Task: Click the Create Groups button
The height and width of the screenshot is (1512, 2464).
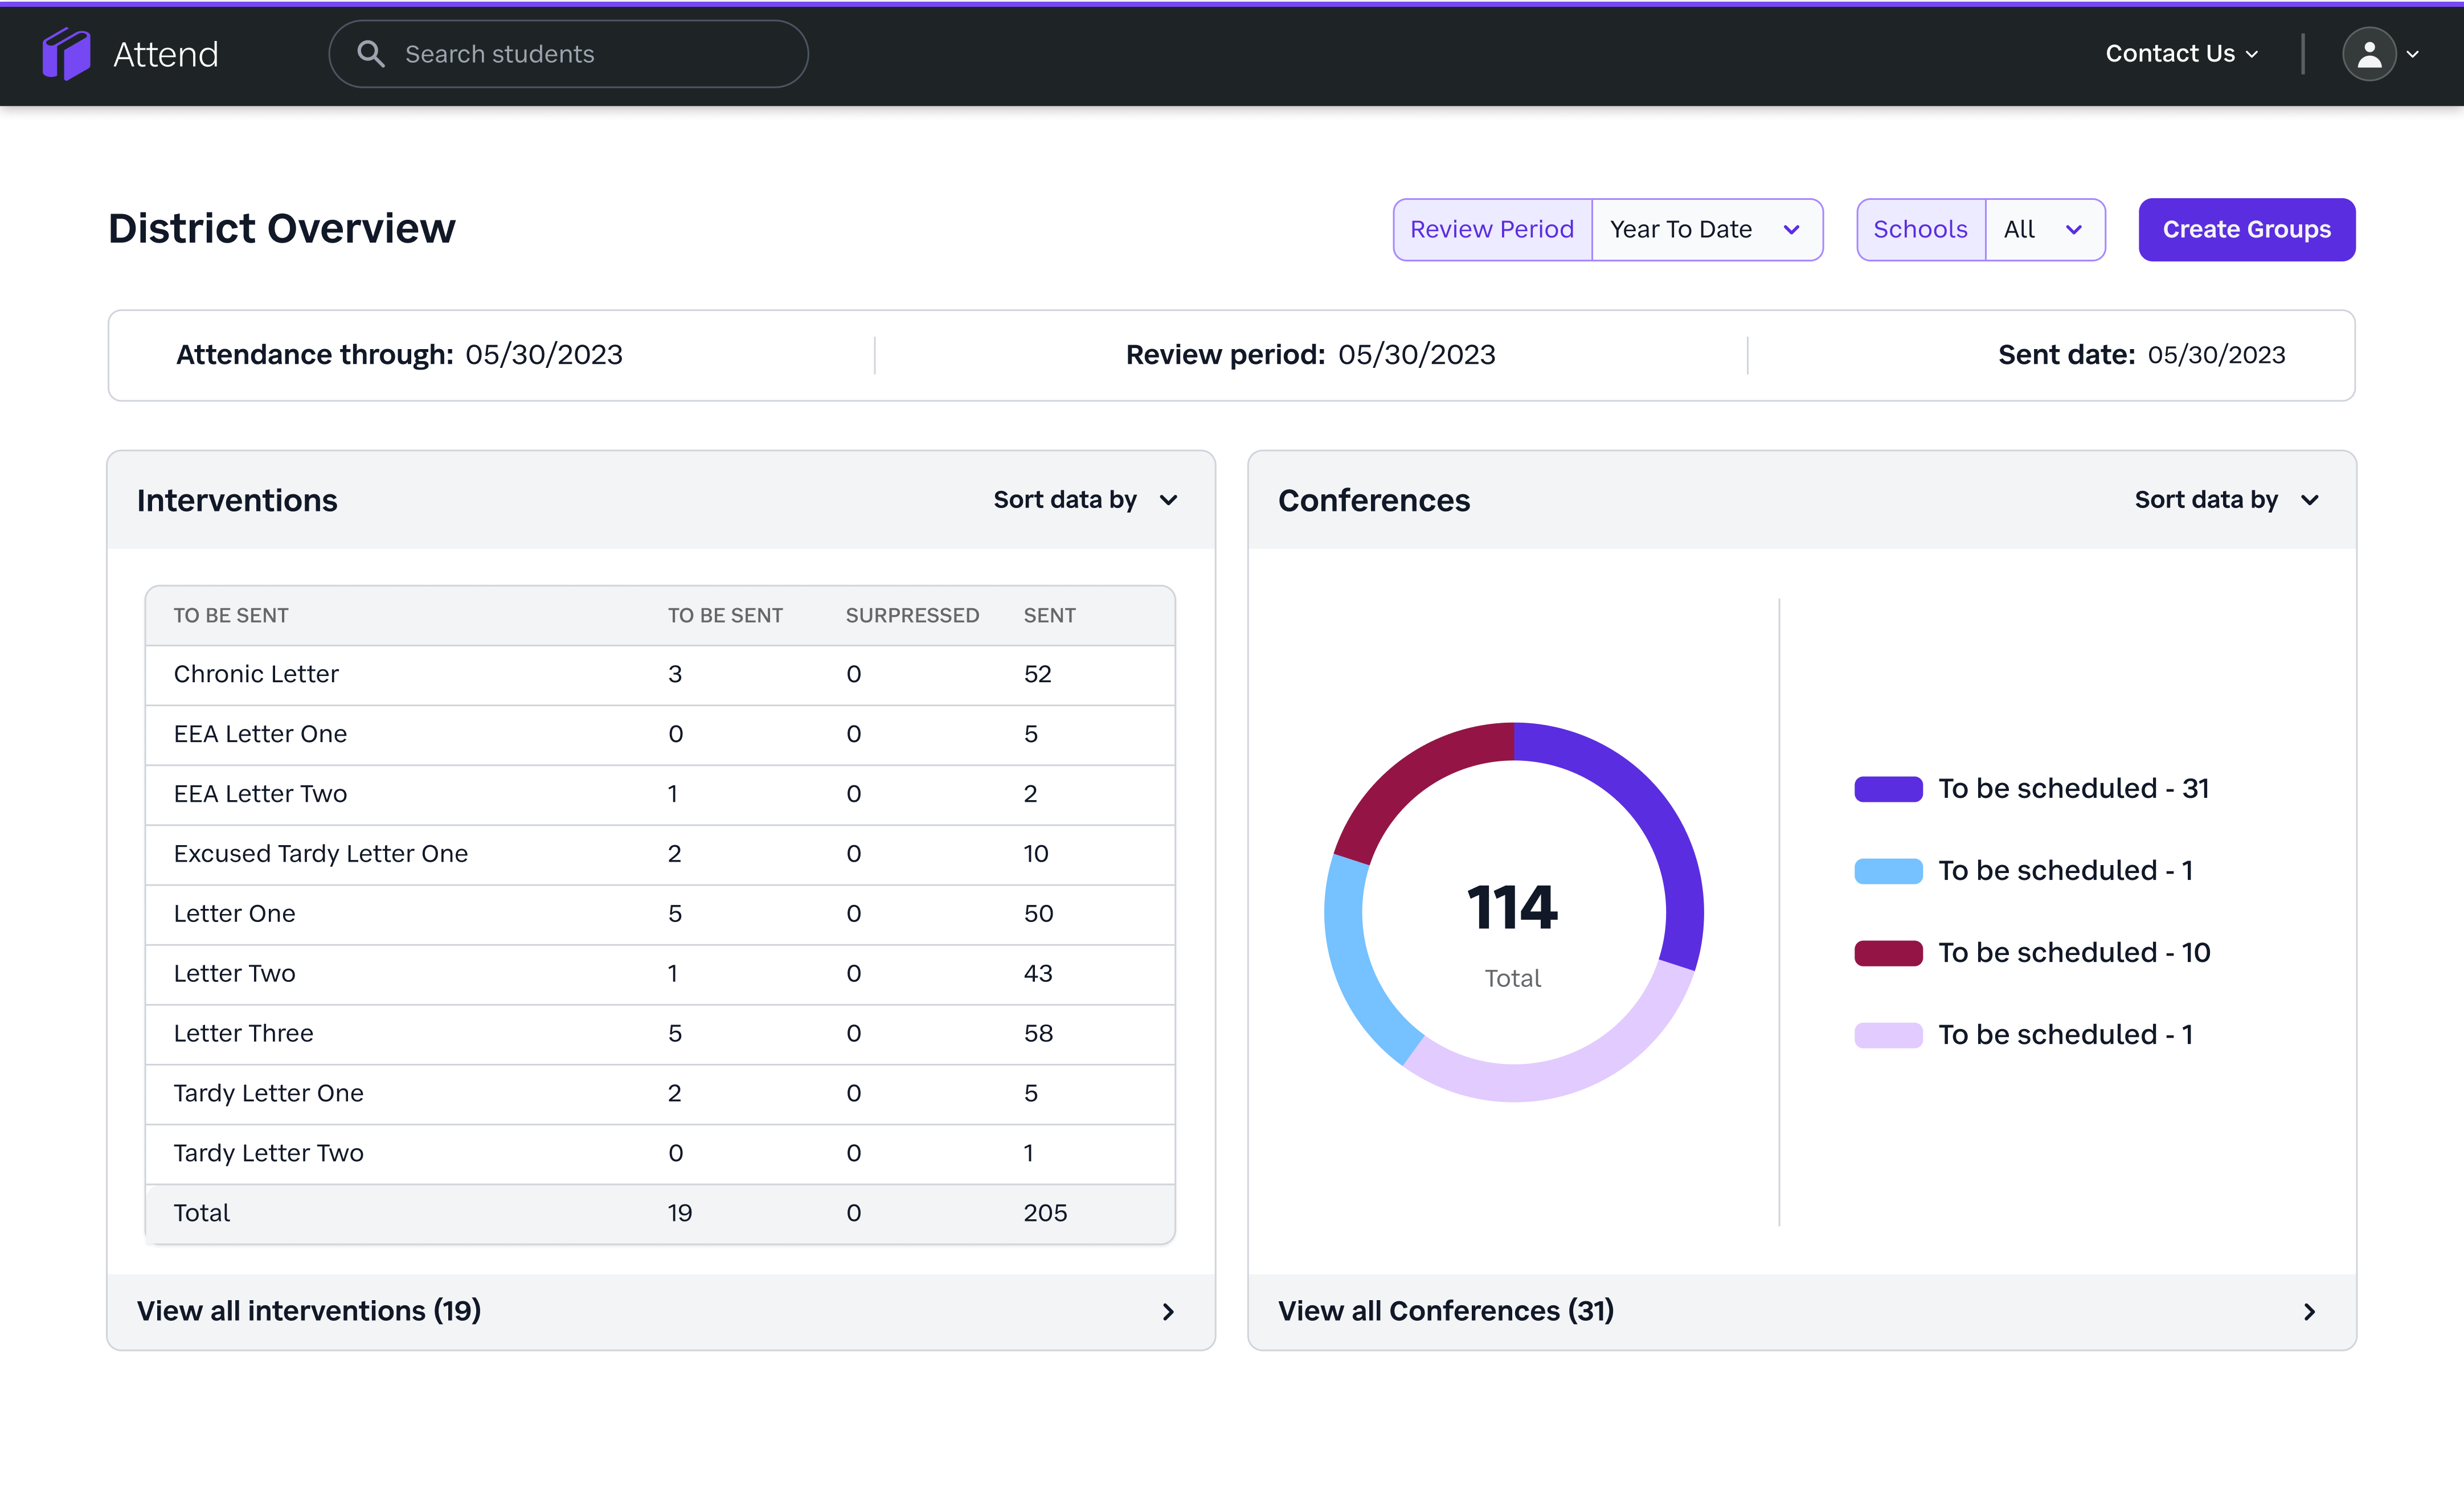Action: click(2246, 230)
